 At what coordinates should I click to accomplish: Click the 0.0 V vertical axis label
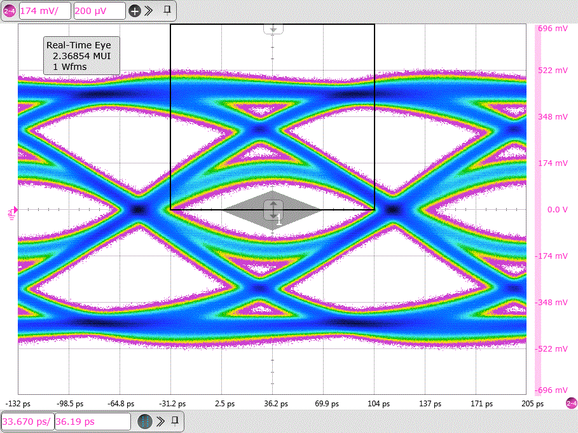tap(557, 210)
